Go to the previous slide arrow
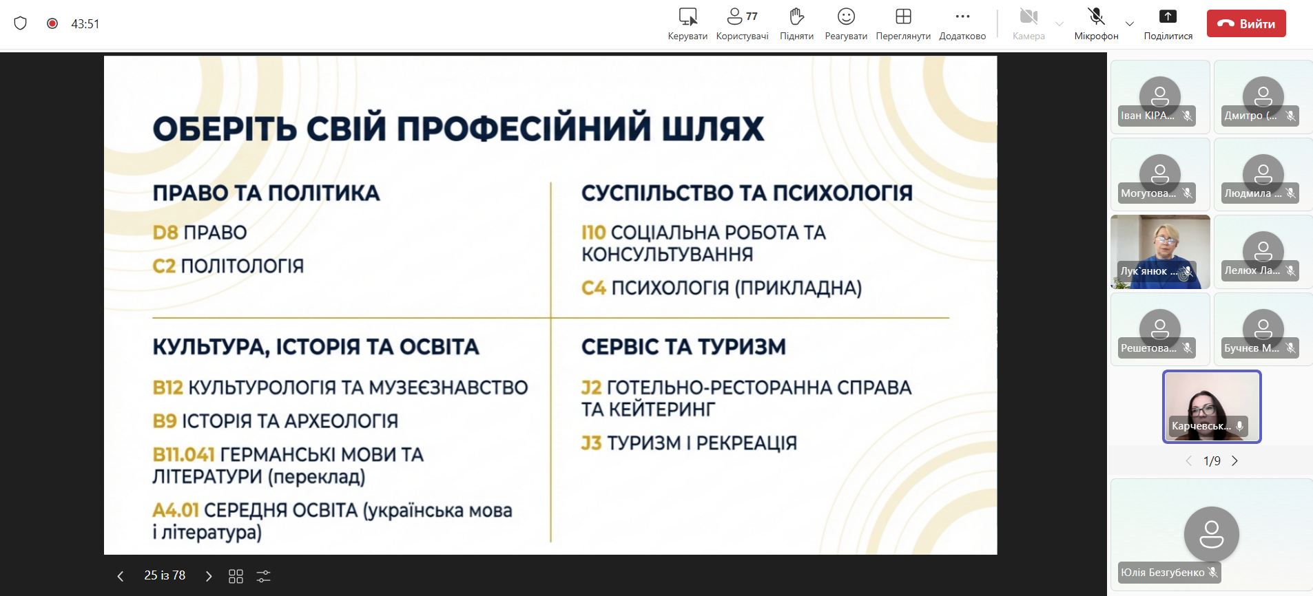Screen dimensions: 1313x596 coord(121,576)
